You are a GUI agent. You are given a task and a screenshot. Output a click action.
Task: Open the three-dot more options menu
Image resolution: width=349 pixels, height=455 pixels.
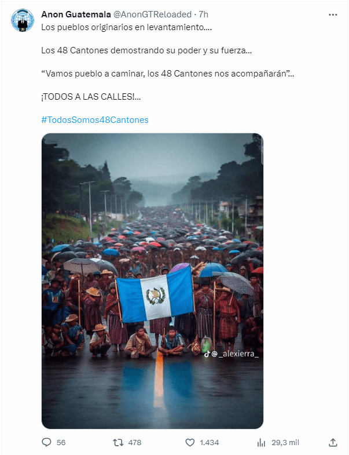[x=333, y=14]
